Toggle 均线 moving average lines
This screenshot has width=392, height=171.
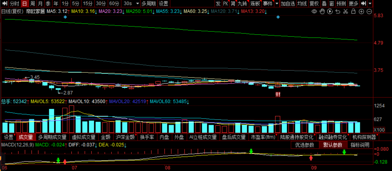(x=302, y=4)
